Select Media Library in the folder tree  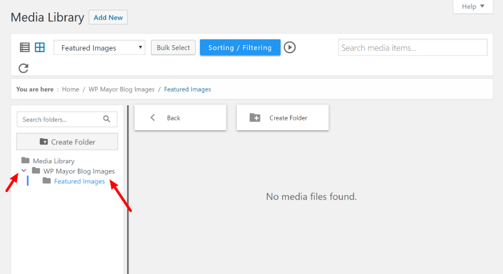coord(53,161)
